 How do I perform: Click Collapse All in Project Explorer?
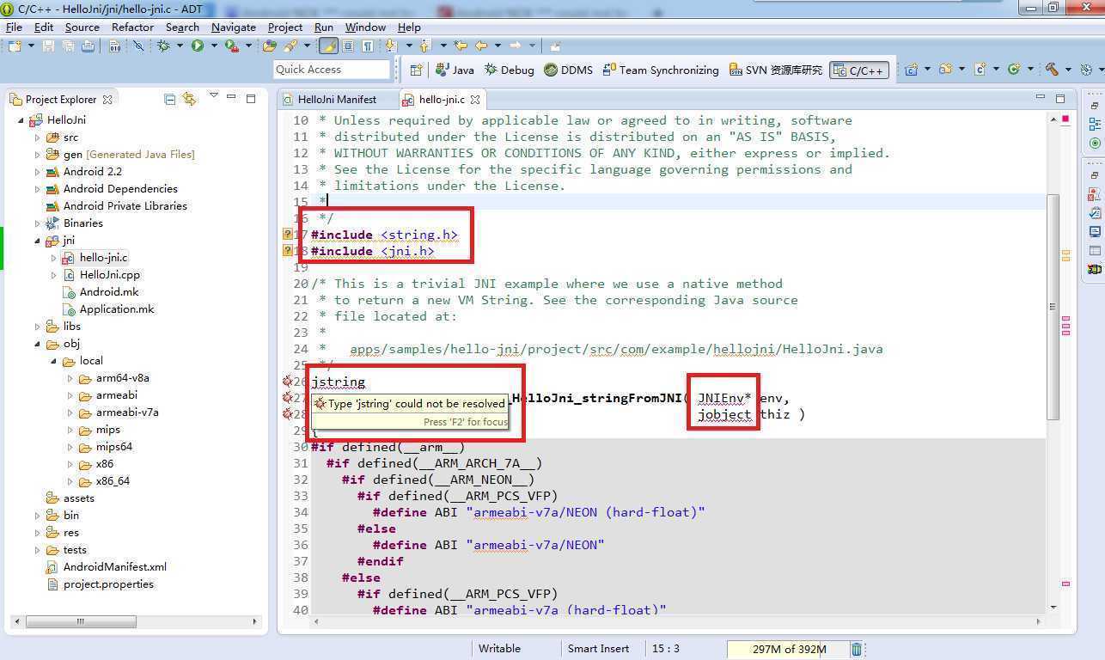point(169,99)
